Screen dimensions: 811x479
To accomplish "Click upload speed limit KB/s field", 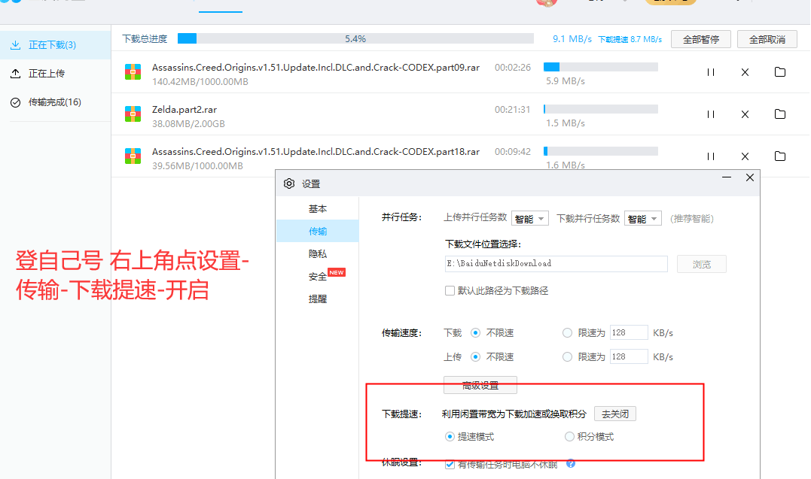I will coord(629,356).
